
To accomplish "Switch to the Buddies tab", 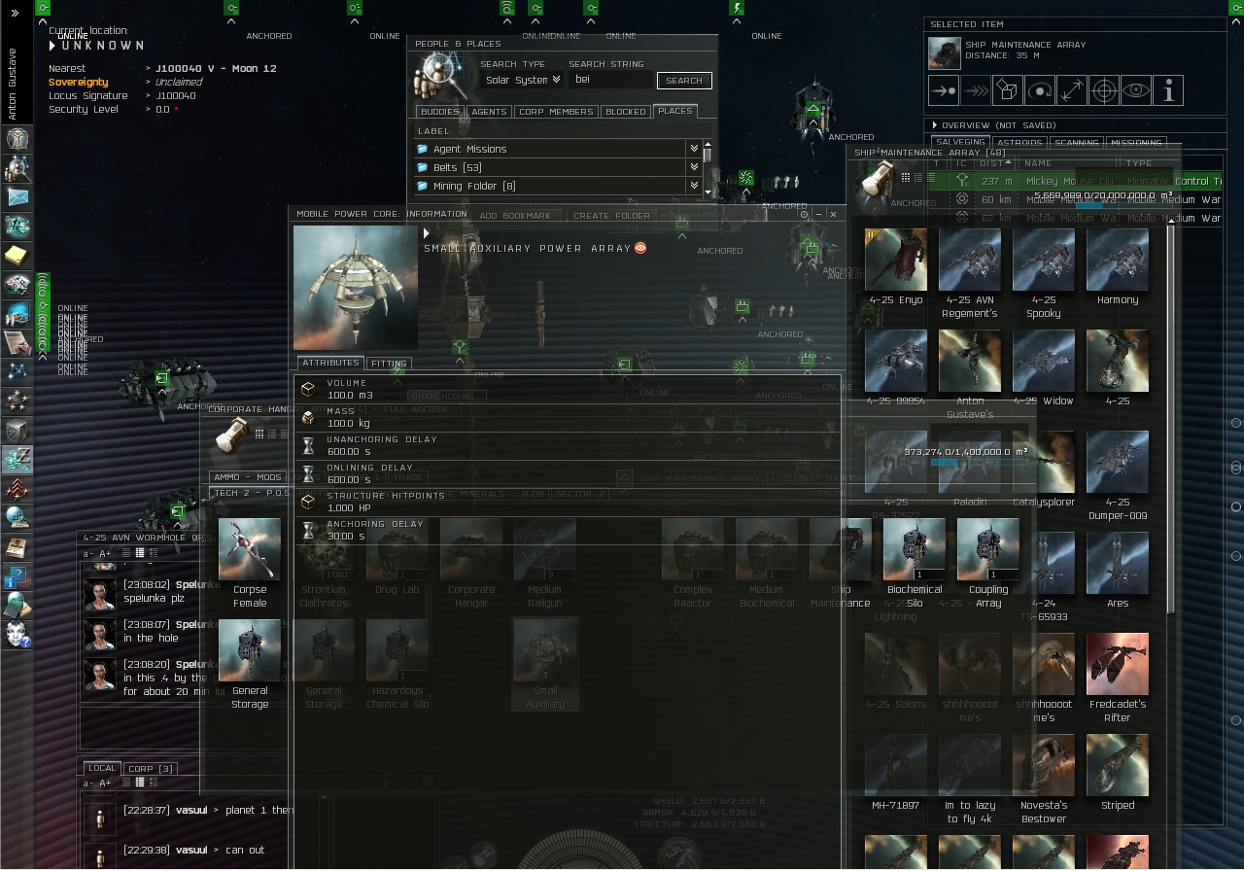I will pos(439,112).
